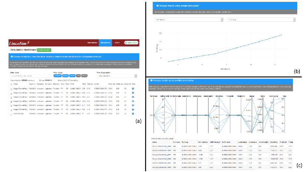Click info icon in Browse simulations banner

pyautogui.click(x=12, y=57)
